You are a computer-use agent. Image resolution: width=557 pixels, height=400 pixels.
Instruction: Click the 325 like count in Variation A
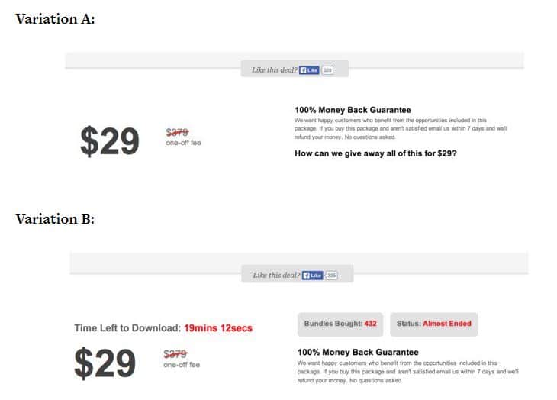(327, 70)
